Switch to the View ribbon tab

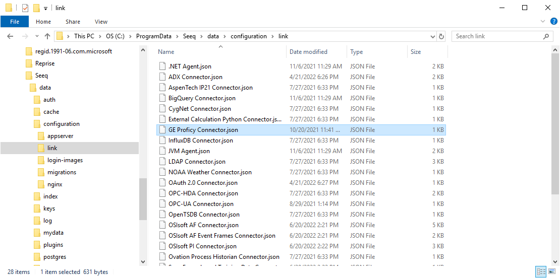tap(101, 22)
